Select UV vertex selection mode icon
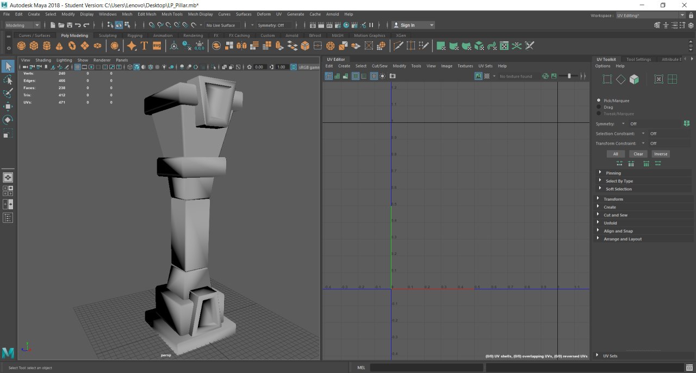 (x=607, y=79)
